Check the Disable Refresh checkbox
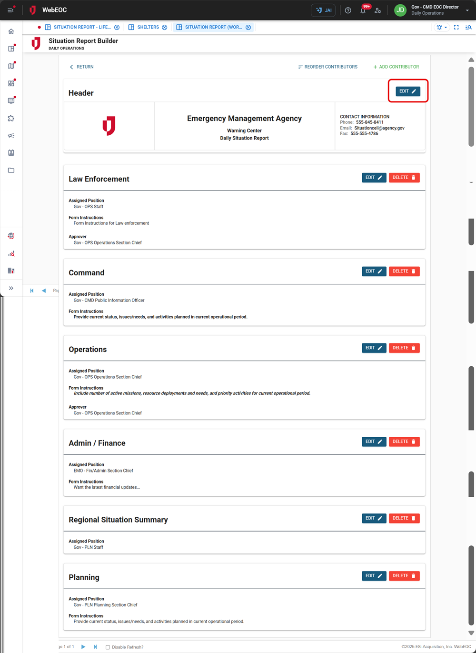 click(x=108, y=647)
